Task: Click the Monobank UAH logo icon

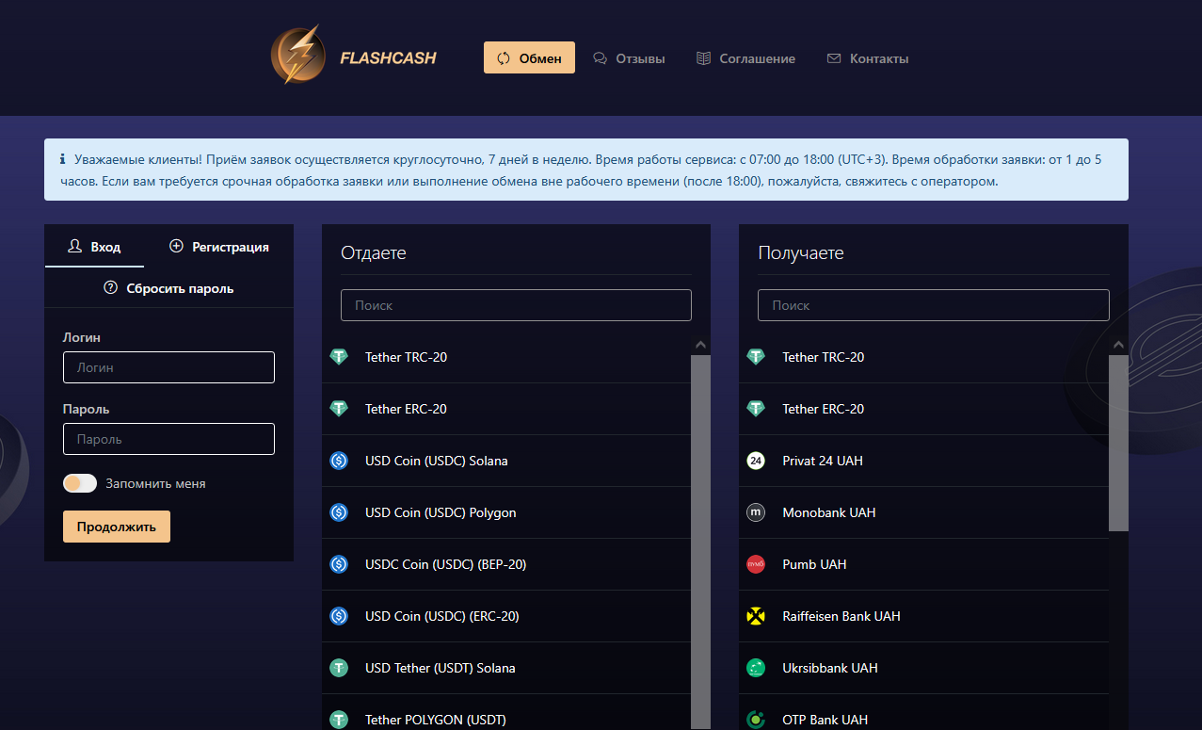Action: pos(756,512)
